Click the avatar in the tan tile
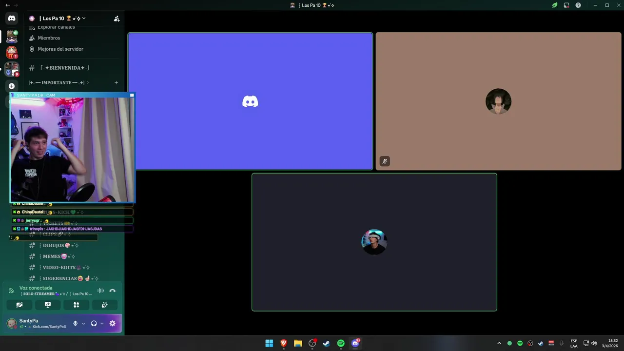Viewport: 624px width, 351px height. 498,101
